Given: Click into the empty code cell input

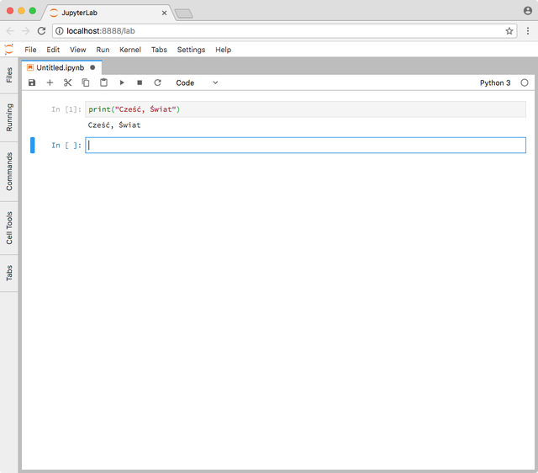Looking at the screenshot, I should pos(306,146).
